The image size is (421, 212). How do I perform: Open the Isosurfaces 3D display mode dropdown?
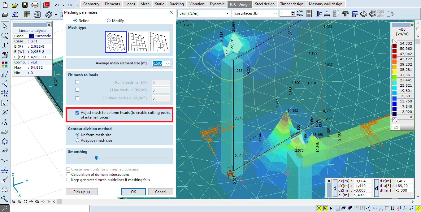click(x=255, y=13)
